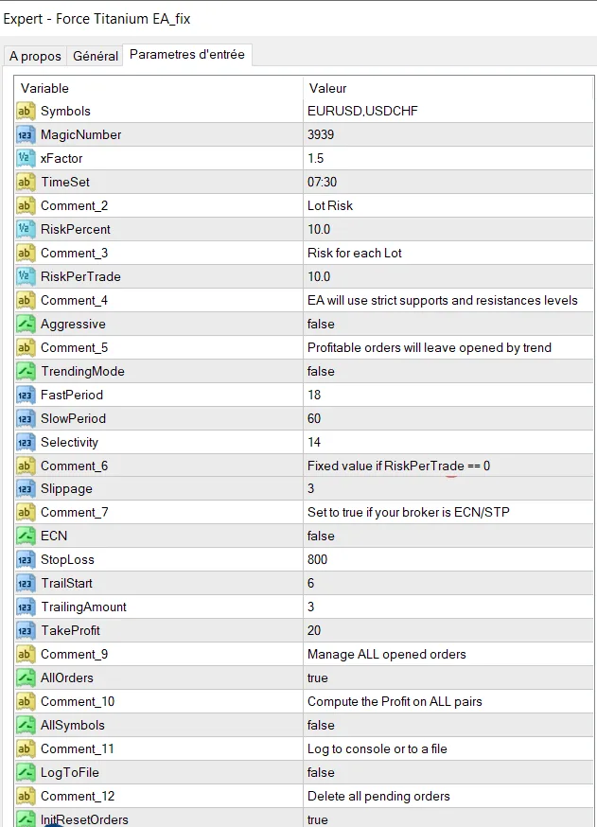Screen dimensions: 597x827
Task: Toggle the Aggressive value false
Action: 321,325
